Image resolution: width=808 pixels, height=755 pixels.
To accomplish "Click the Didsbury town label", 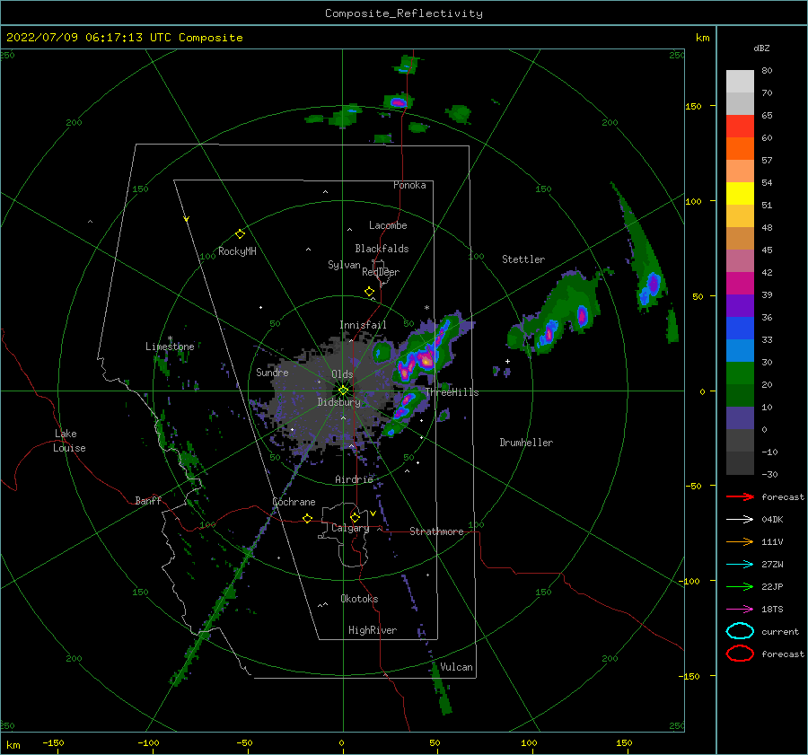I will pos(338,402).
